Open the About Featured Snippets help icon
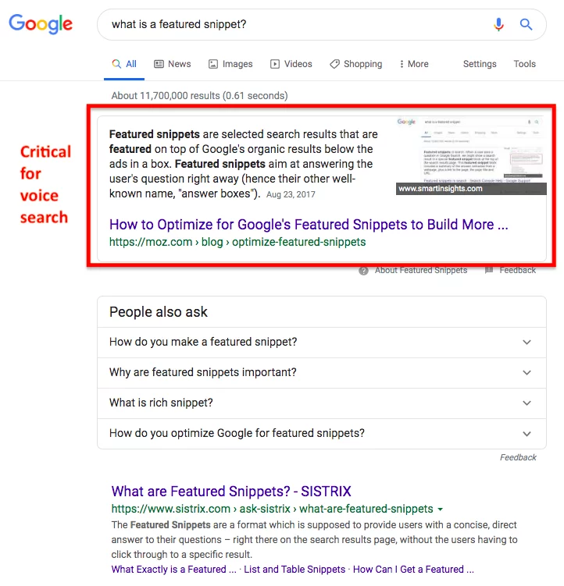Screen dimensions: 564x586 pyautogui.click(x=363, y=270)
